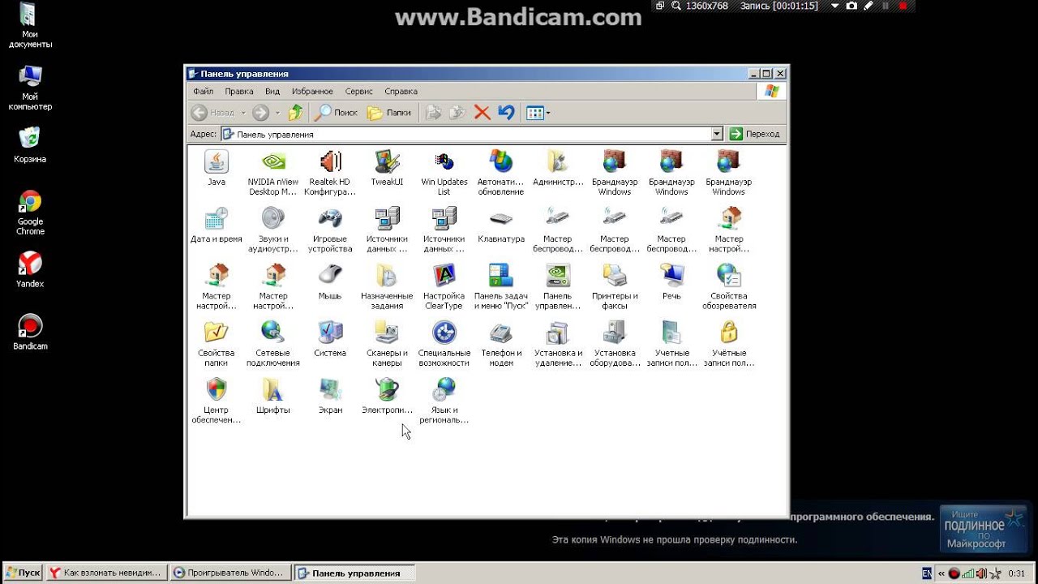Select Мои документы desktop icon
The image size is (1038, 584).
[x=30, y=26]
